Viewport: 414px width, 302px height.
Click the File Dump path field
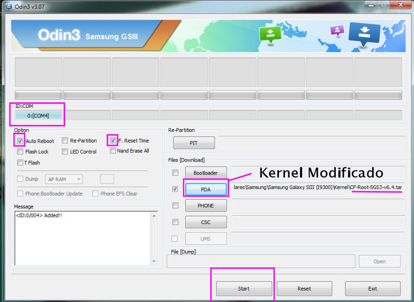point(261,261)
